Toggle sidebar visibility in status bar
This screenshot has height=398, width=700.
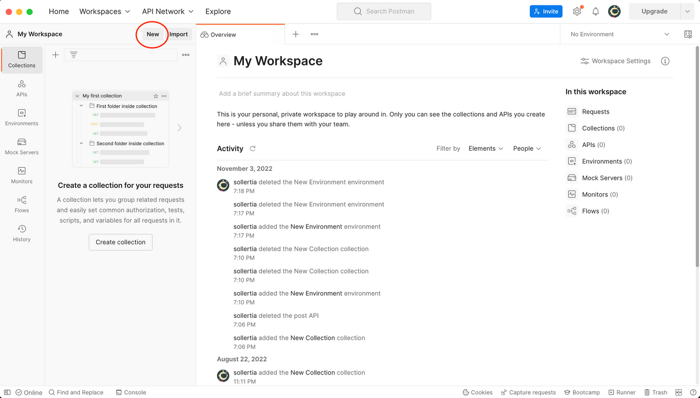(7, 392)
